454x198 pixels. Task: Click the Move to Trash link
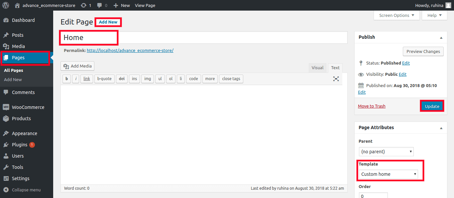pyautogui.click(x=372, y=106)
